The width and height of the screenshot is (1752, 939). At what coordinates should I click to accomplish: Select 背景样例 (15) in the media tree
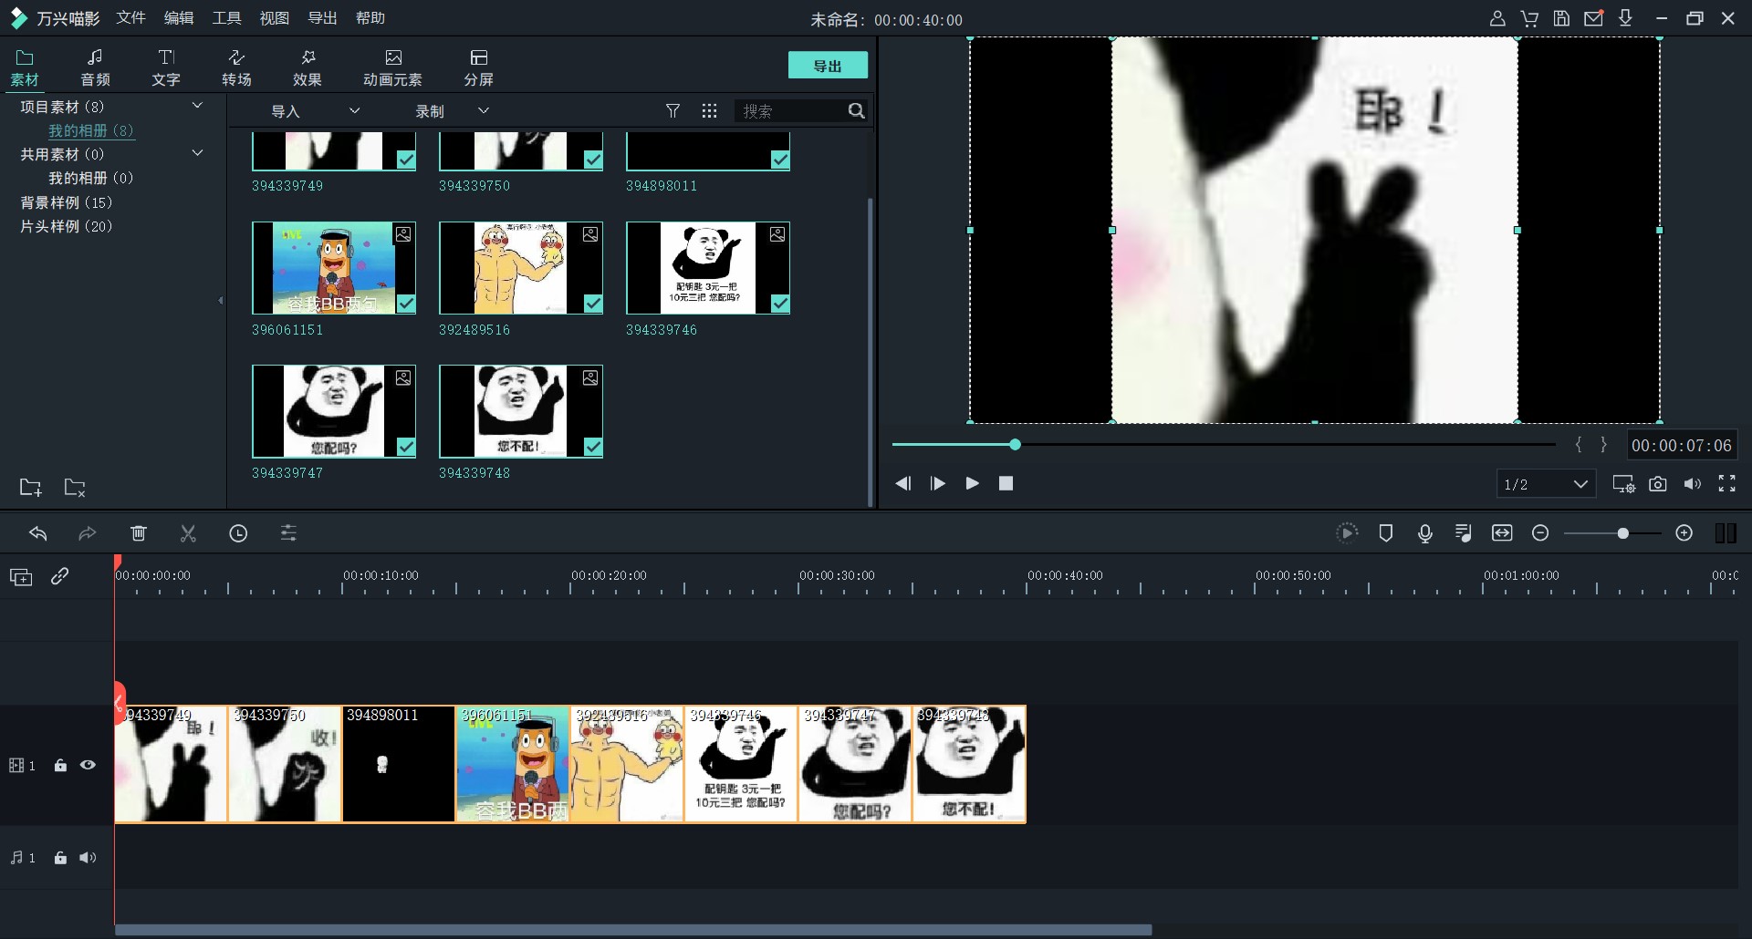click(x=67, y=202)
